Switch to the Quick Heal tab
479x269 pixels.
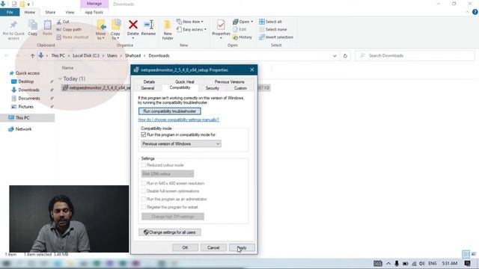point(185,81)
